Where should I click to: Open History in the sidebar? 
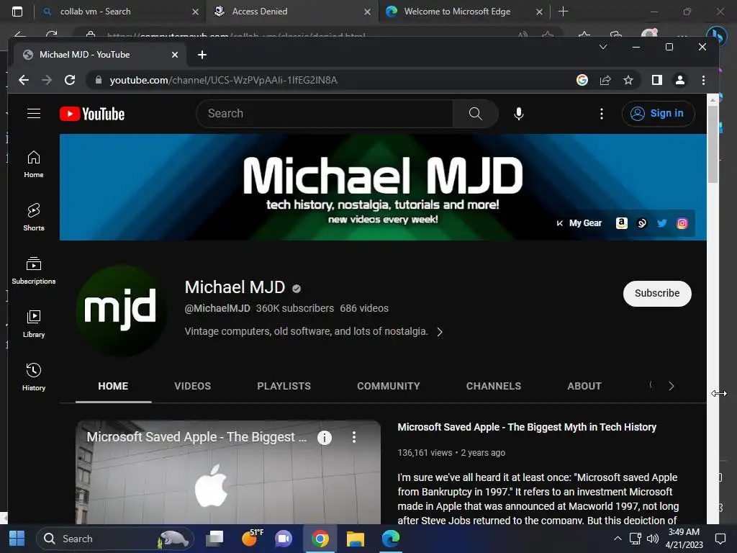coord(34,377)
